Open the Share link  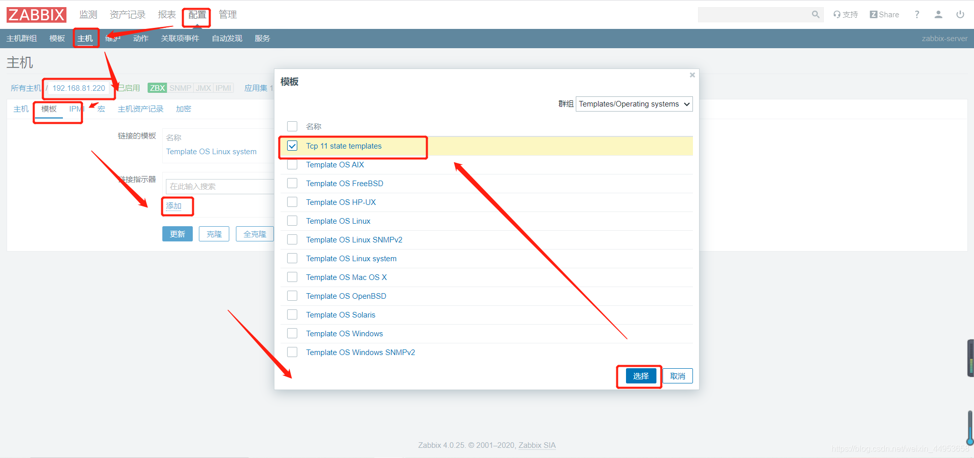[884, 15]
